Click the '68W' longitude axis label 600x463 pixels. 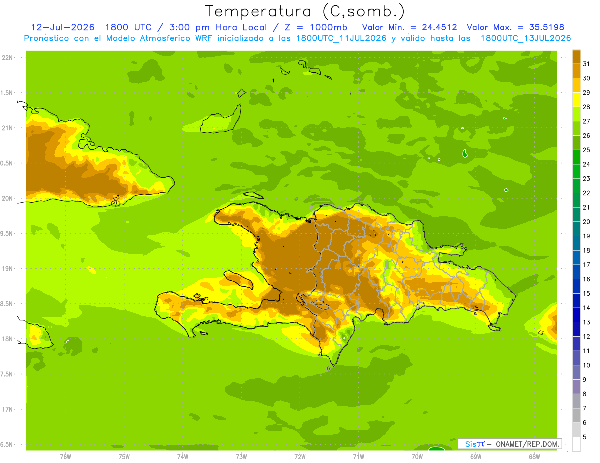[534, 457]
